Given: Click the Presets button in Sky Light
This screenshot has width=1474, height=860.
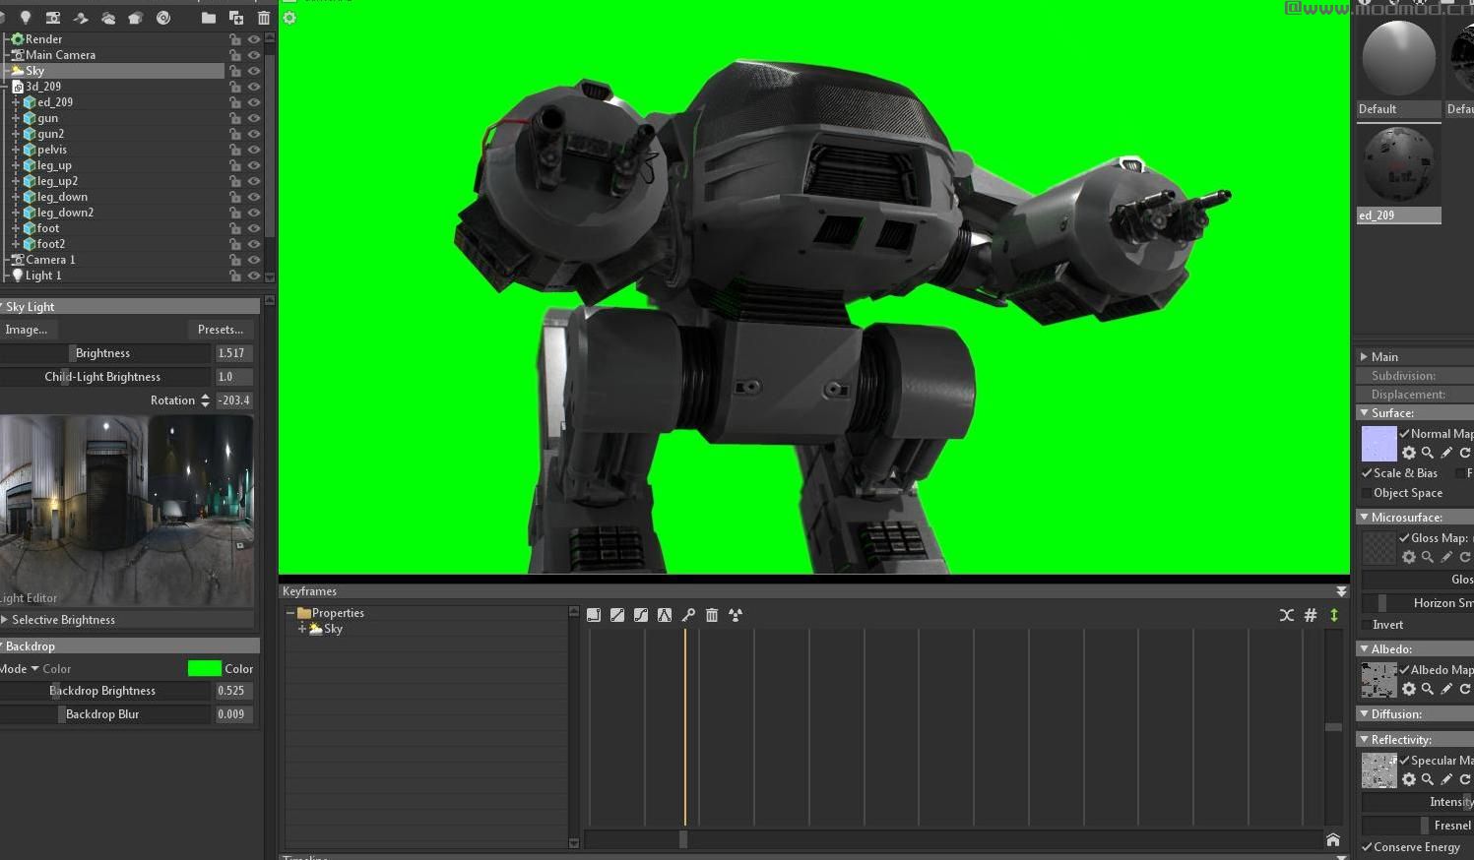Looking at the screenshot, I should tap(221, 330).
